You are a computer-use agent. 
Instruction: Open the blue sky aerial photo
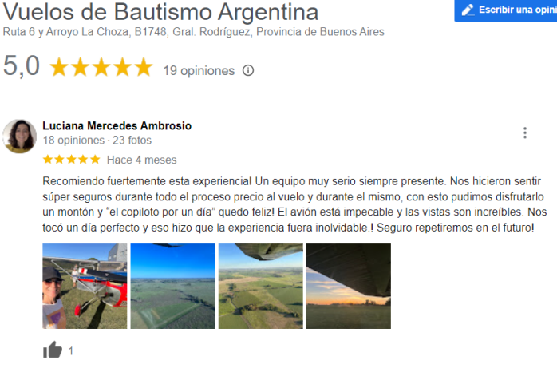[172, 286]
